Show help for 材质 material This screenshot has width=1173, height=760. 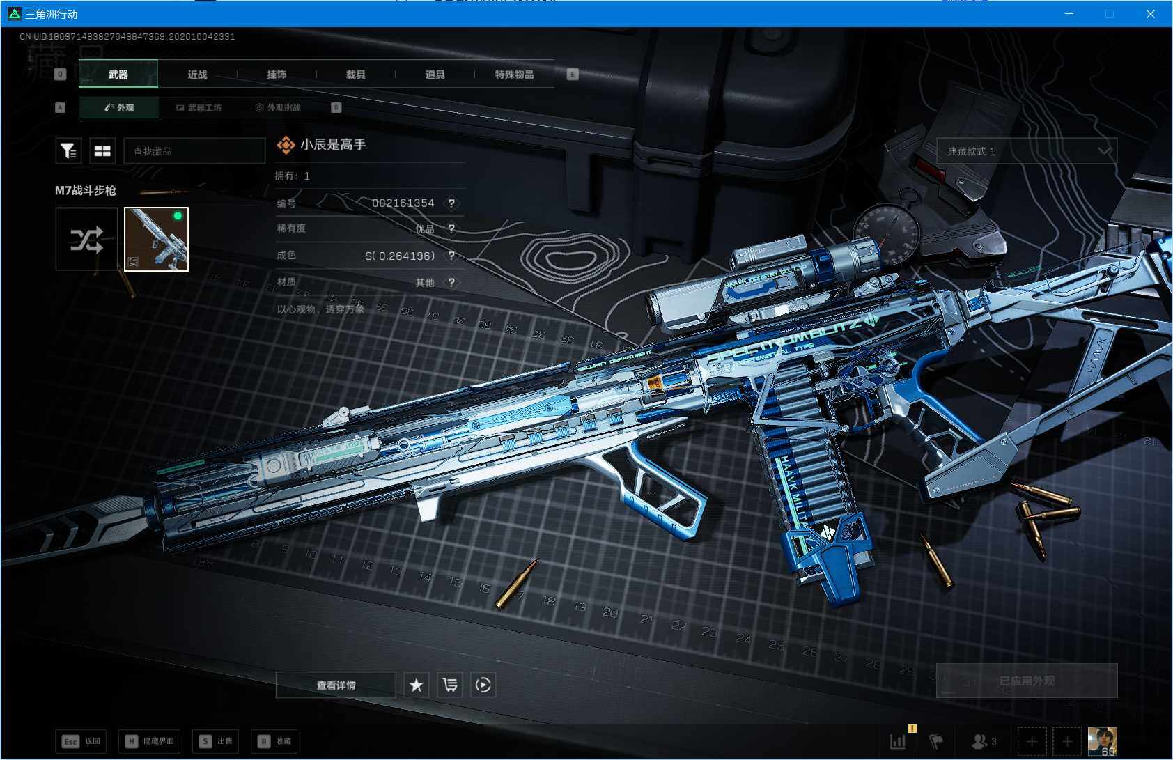[452, 282]
